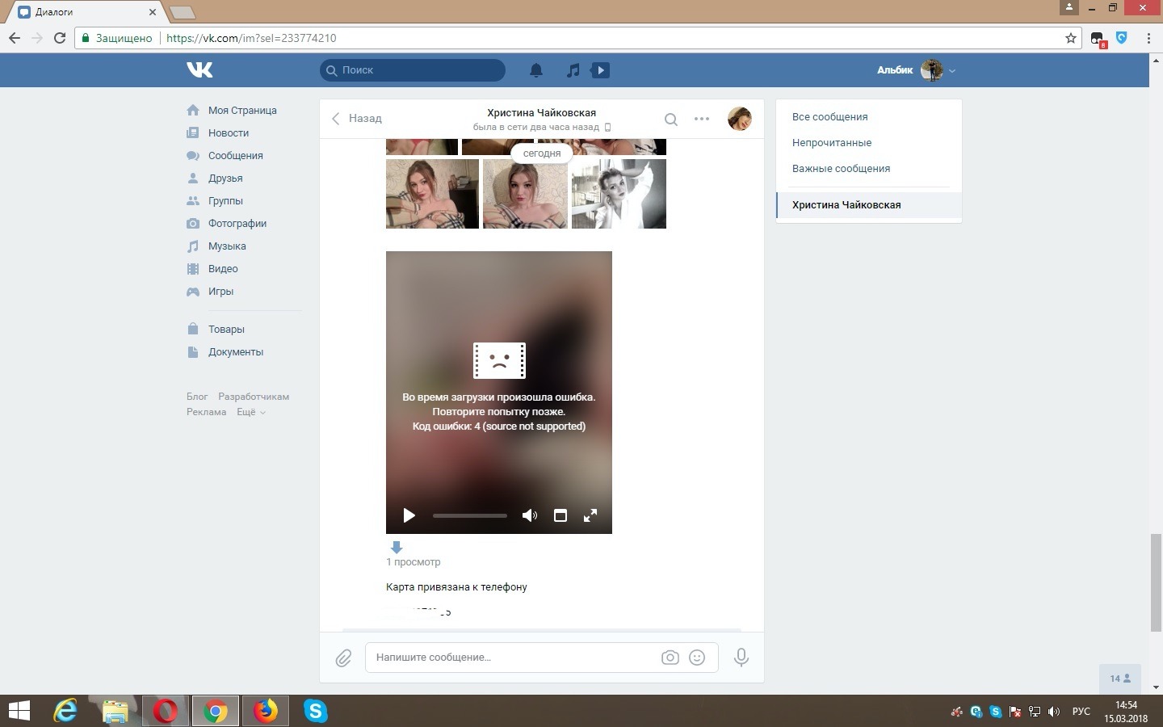The width and height of the screenshot is (1163, 727).
Task: Mute the video volume speaker icon
Action: click(530, 515)
